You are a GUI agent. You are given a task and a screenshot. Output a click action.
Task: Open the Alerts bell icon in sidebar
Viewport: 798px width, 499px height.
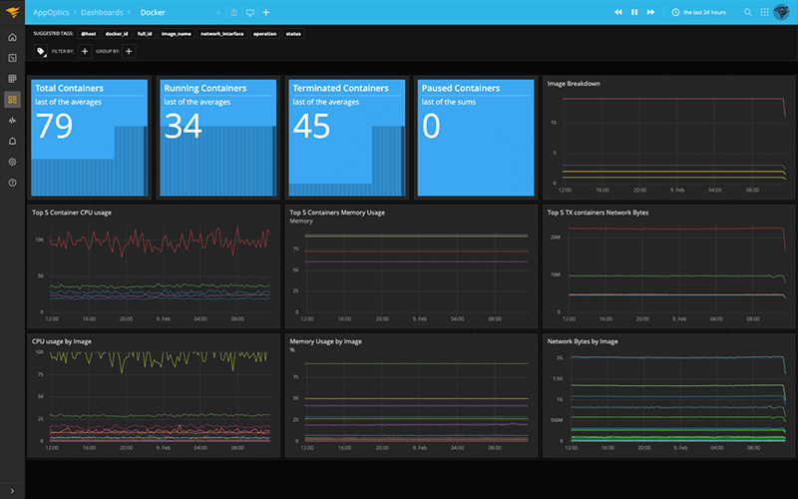(x=12, y=141)
